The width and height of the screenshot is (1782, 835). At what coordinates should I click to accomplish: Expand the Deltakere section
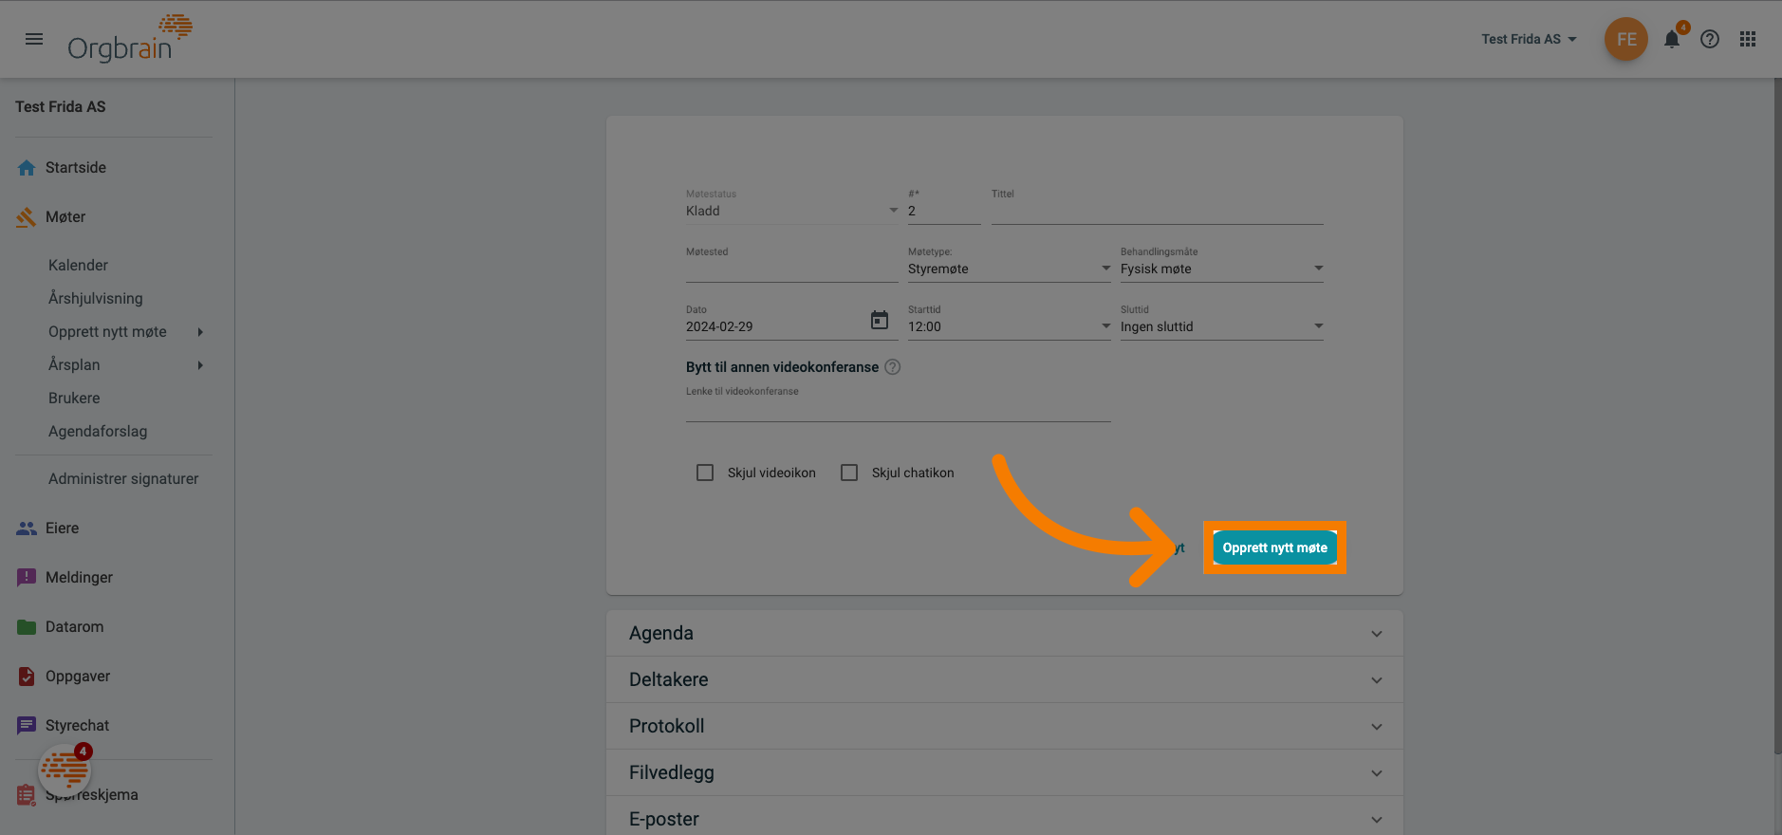tap(1004, 679)
